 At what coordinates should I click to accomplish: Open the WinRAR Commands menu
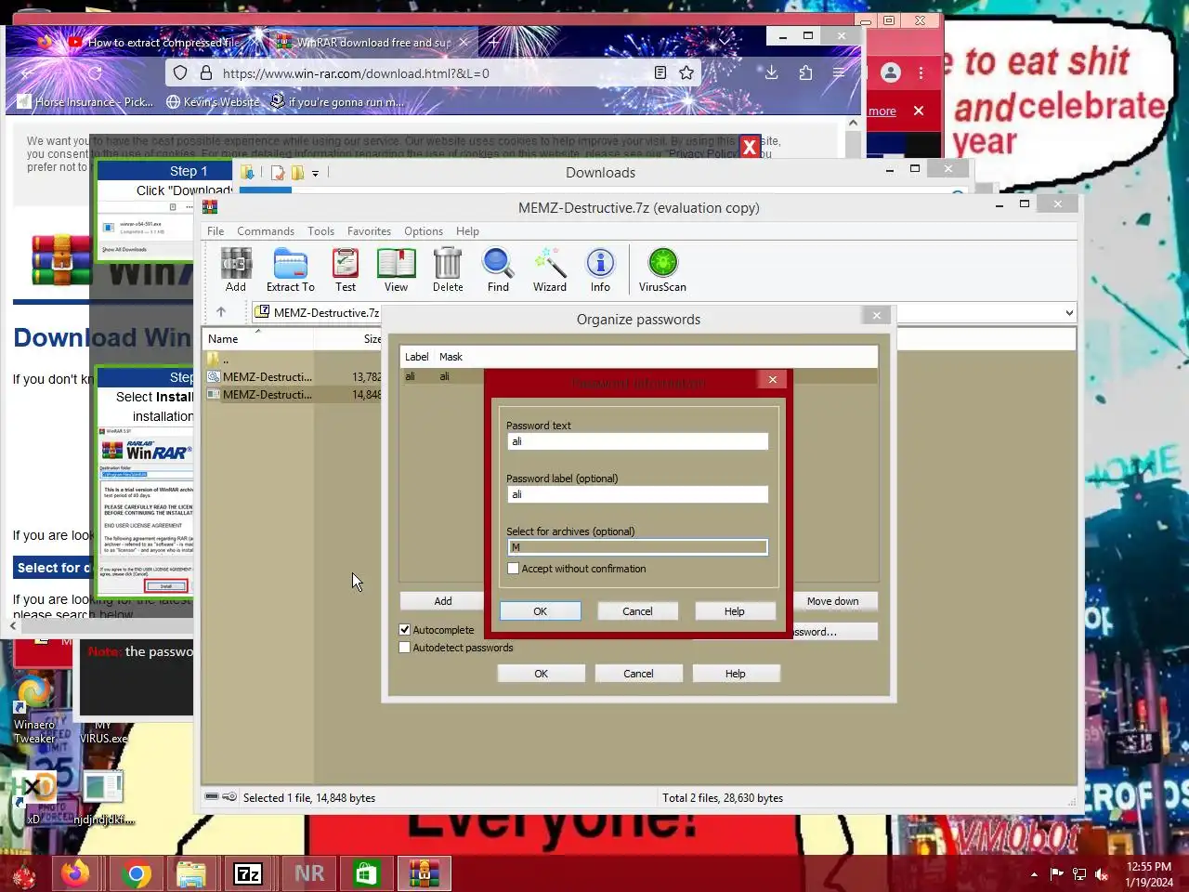(x=266, y=231)
